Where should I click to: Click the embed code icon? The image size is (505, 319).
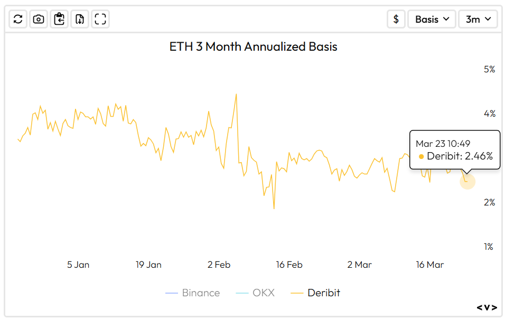487,307
